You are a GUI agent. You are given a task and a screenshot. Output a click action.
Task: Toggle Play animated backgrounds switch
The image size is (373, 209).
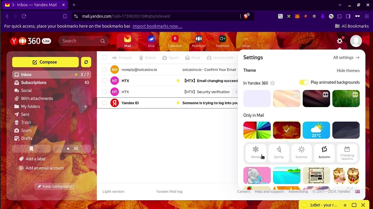tap(304, 82)
